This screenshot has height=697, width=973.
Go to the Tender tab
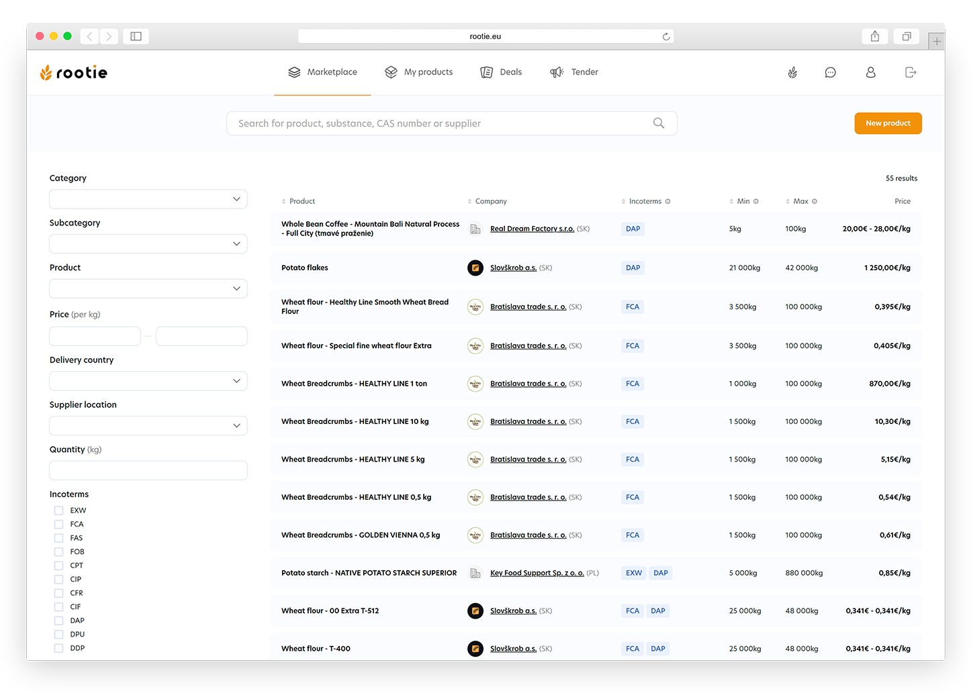point(574,72)
